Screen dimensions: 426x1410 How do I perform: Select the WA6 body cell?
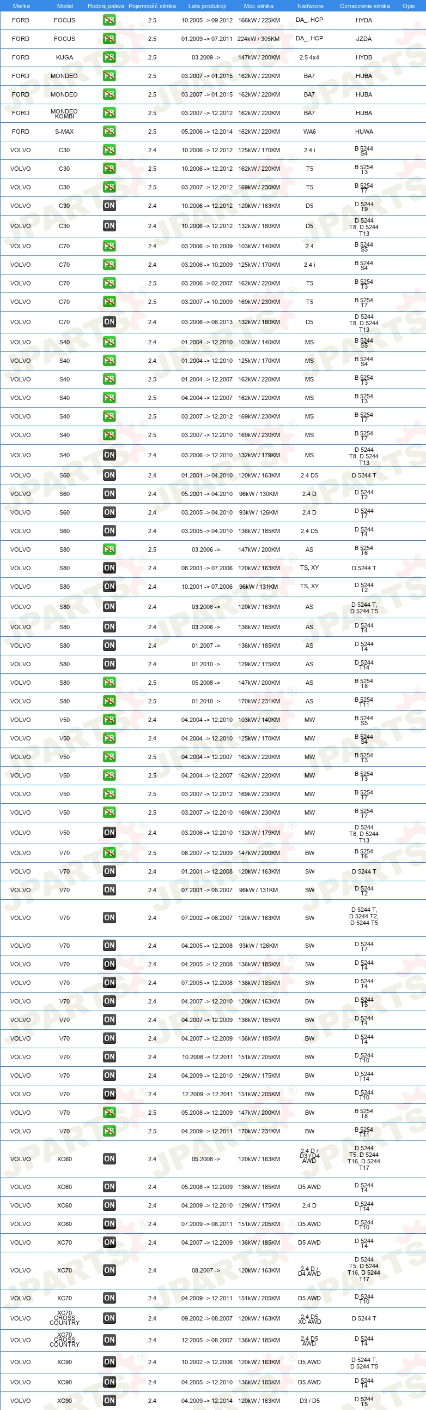point(309,132)
